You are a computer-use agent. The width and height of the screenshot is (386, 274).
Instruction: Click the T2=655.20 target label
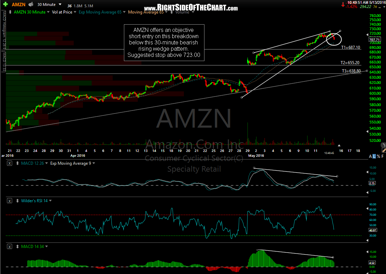click(x=350, y=63)
